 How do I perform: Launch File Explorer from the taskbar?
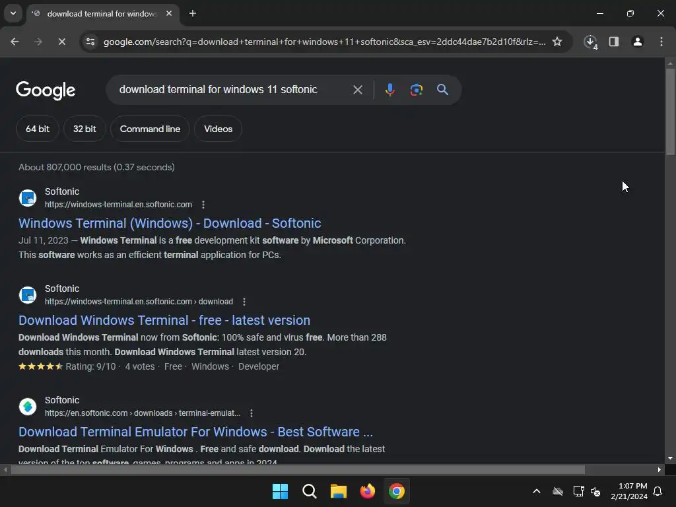point(339,491)
